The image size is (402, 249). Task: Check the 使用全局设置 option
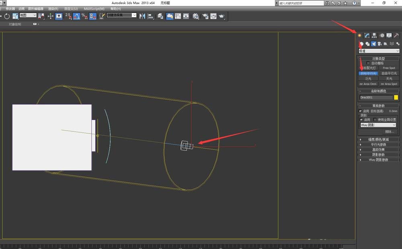tap(375, 119)
